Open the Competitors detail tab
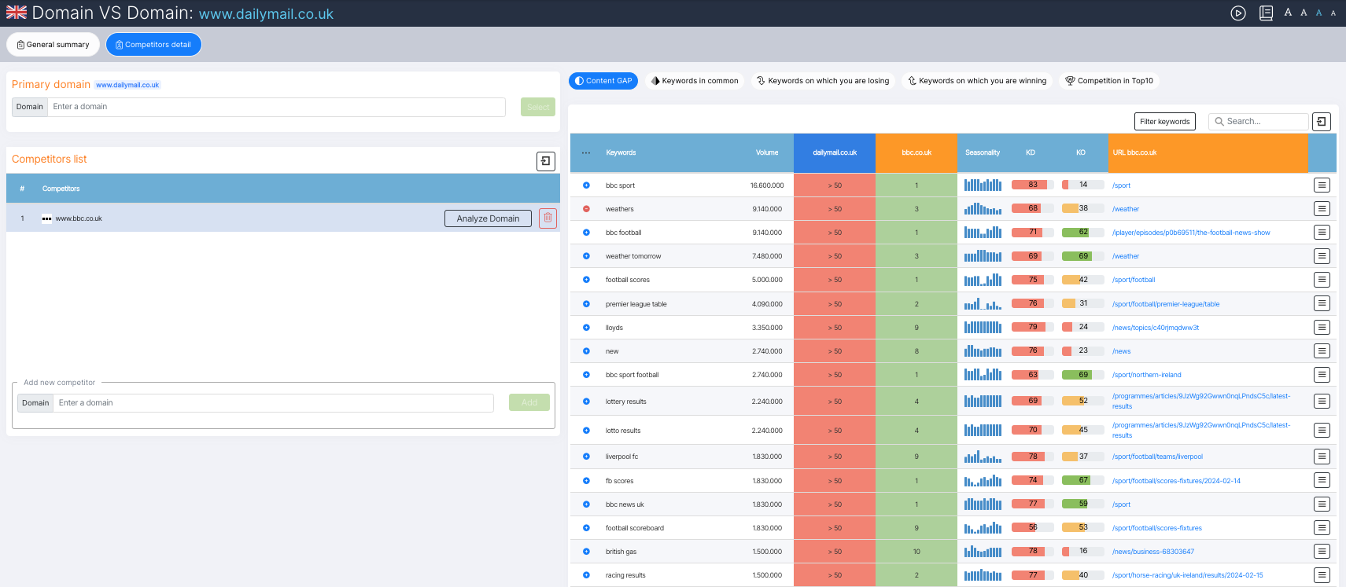 tap(153, 45)
